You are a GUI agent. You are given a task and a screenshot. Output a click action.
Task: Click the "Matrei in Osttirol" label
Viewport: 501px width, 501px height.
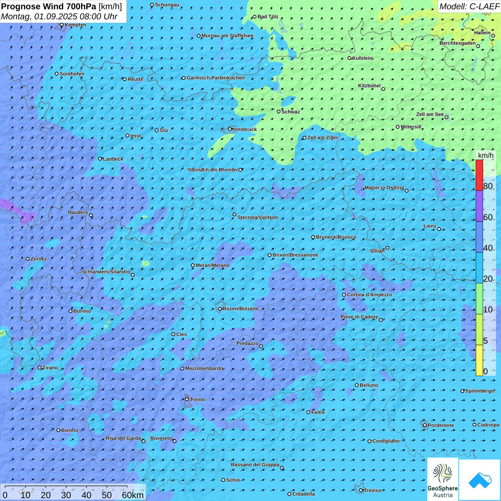(384, 188)
